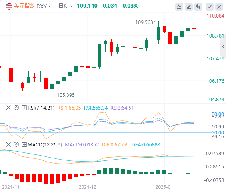Expand the MACD panel with the plus icon
This screenshot has width=226, height=192.
[24, 144]
